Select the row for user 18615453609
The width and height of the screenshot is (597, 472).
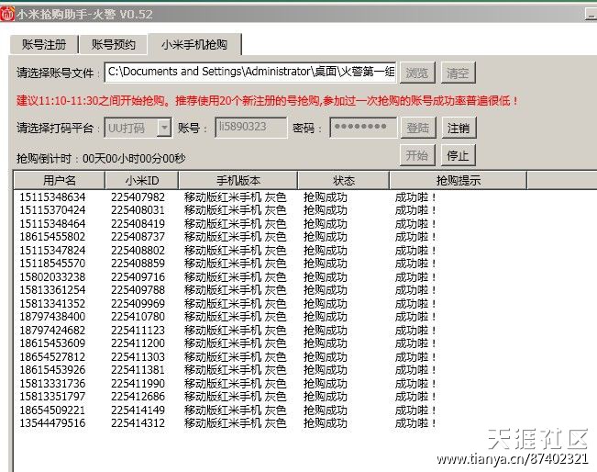click(228, 343)
